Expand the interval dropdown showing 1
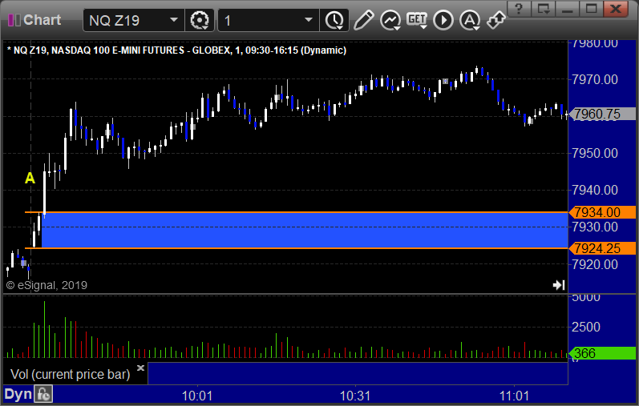 [x=268, y=20]
